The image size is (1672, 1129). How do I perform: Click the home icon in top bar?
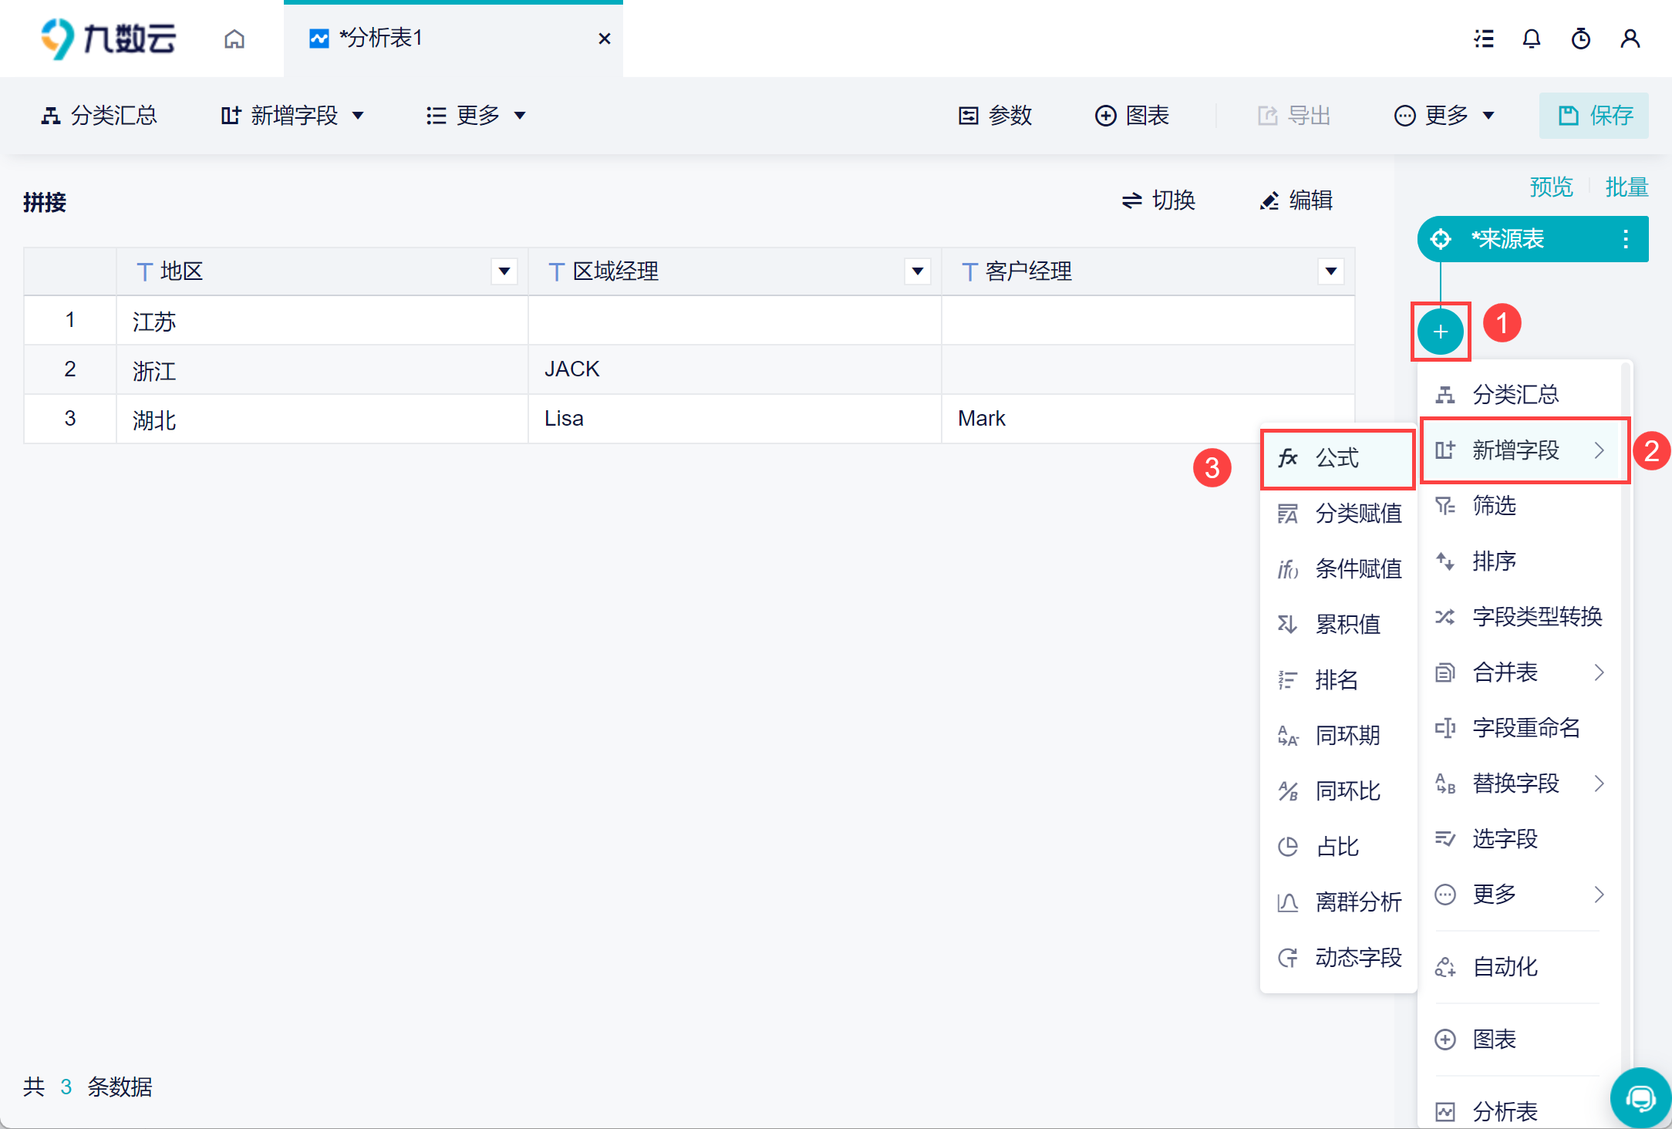(234, 39)
